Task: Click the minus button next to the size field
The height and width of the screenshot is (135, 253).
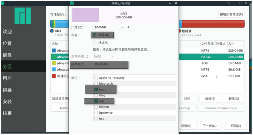Action: pos(123,27)
